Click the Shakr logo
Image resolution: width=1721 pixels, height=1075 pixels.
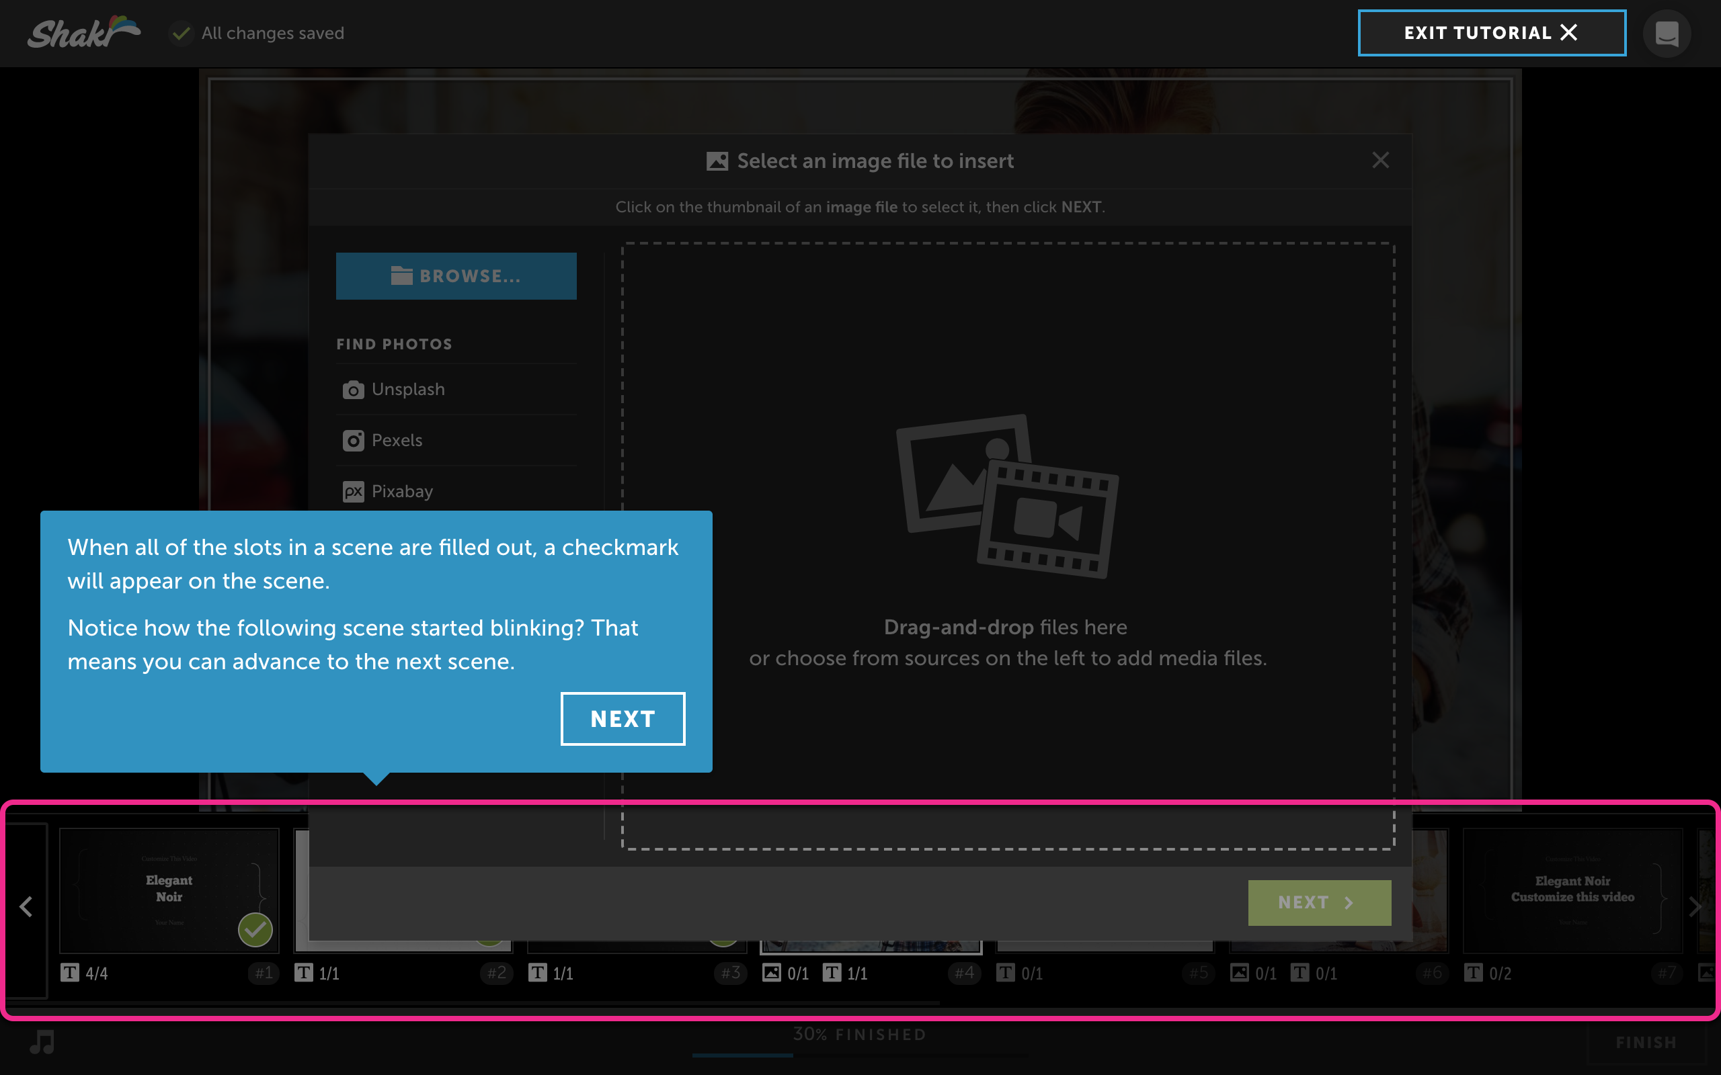tap(84, 33)
